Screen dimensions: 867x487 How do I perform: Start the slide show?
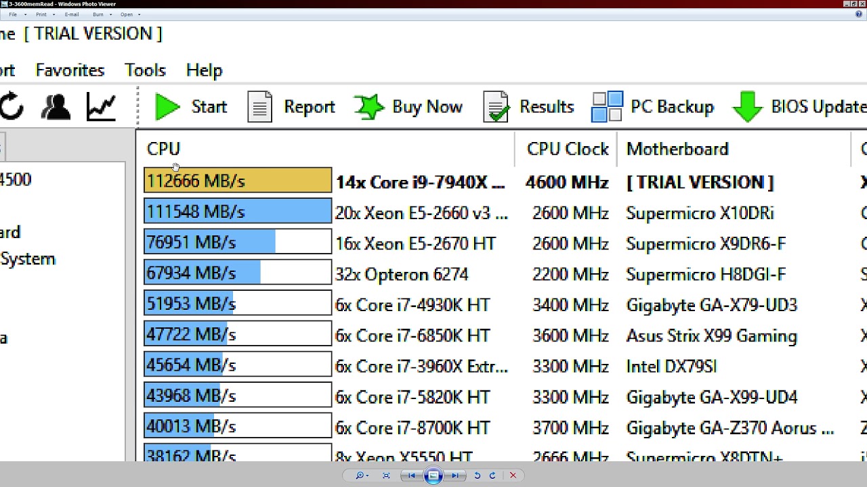point(433,476)
